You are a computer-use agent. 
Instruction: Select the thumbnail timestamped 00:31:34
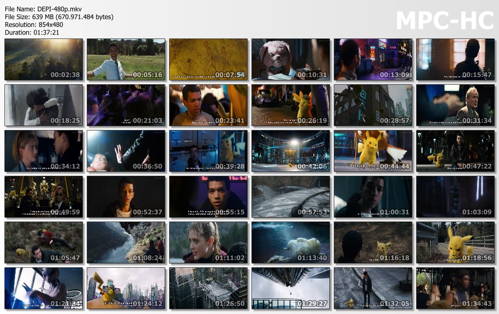456,105
